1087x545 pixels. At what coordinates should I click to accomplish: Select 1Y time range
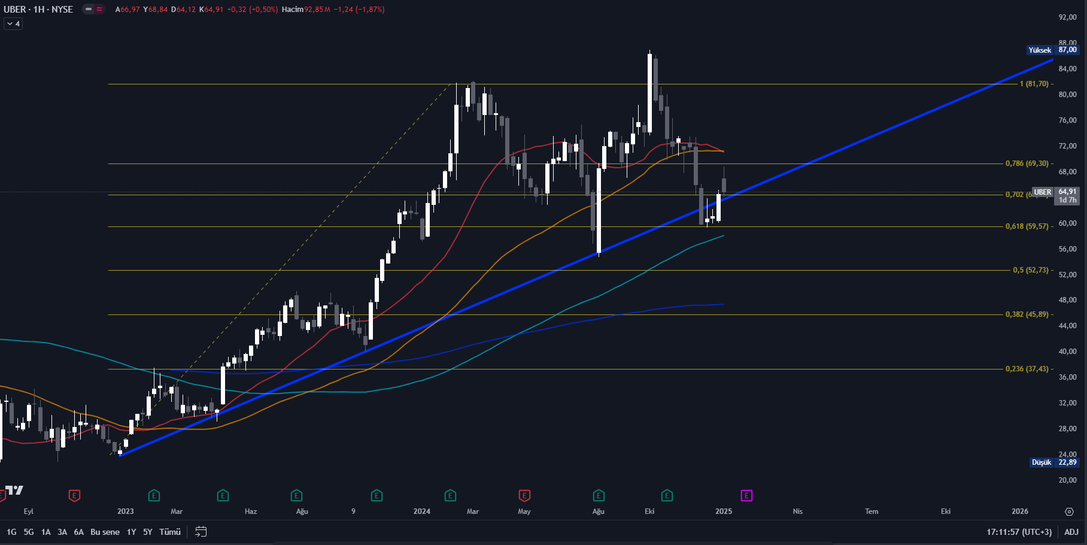132,532
